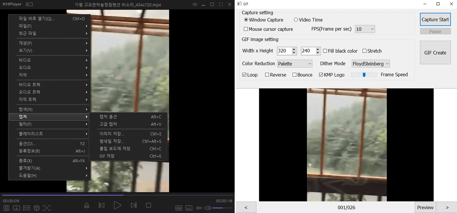457x213 pixels.
Task: Select the Window Capture radio button
Action: pyautogui.click(x=264, y=20)
